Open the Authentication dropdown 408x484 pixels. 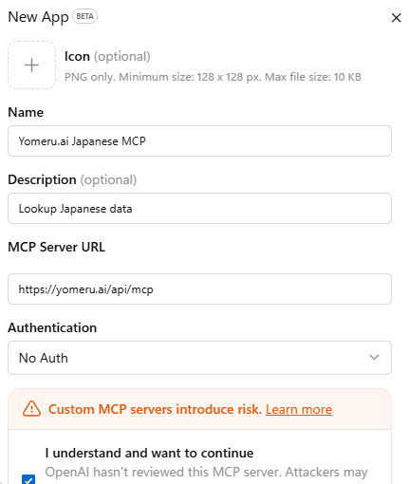[x=199, y=358]
